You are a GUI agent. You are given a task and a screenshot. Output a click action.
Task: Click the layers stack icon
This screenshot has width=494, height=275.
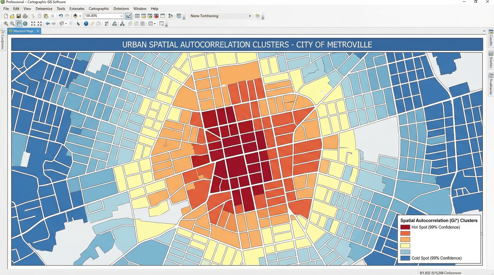pos(258,16)
